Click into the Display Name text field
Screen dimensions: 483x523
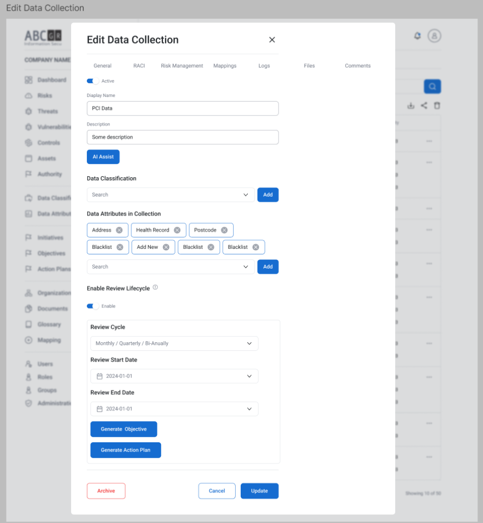coord(182,108)
